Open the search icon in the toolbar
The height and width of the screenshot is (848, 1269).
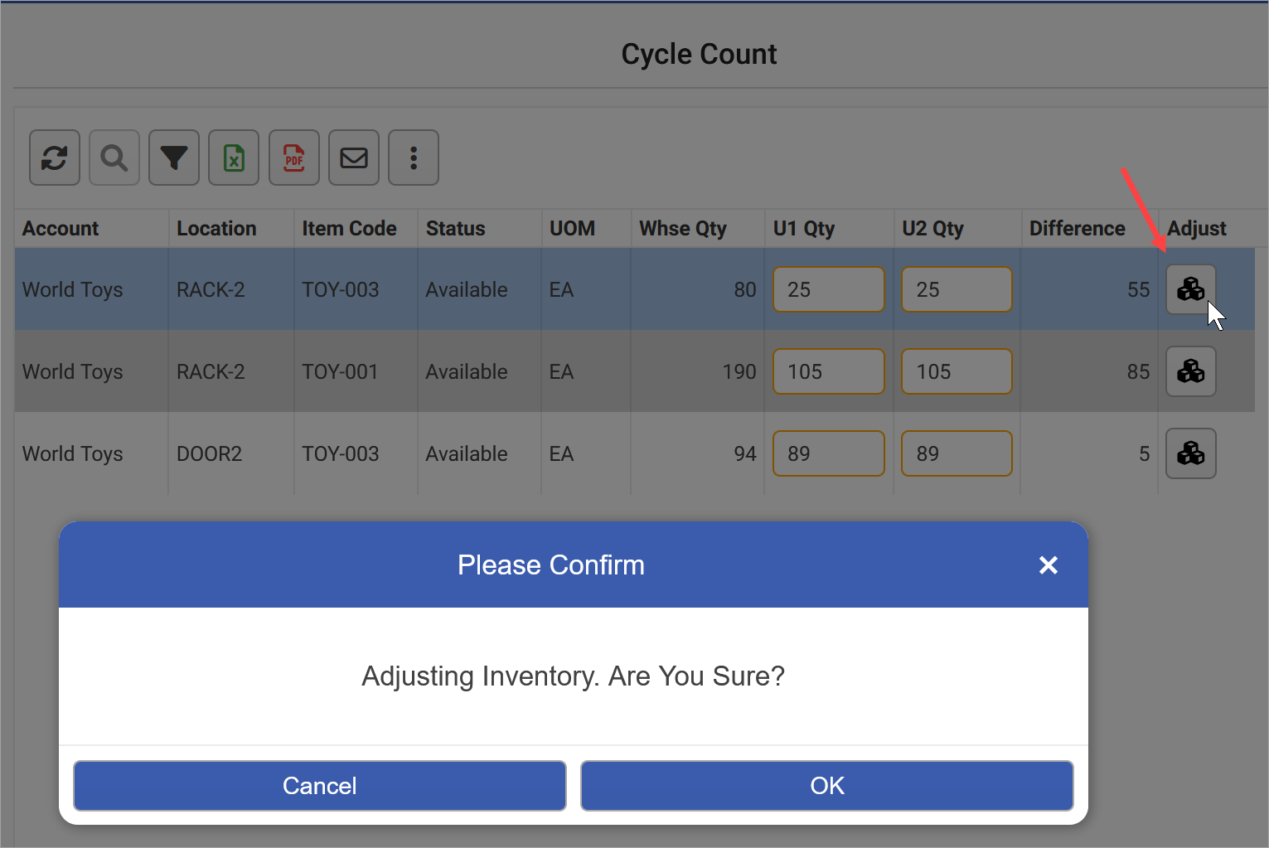tap(114, 157)
